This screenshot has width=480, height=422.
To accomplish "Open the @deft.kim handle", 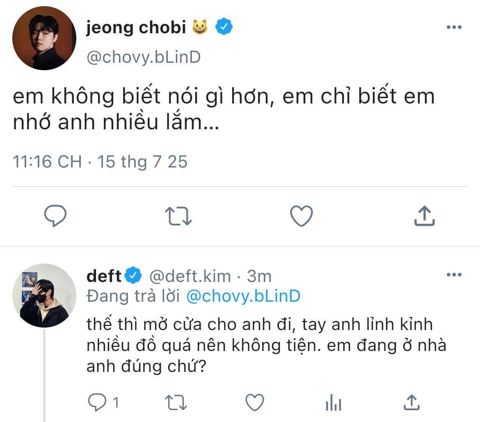I will pyautogui.click(x=190, y=276).
